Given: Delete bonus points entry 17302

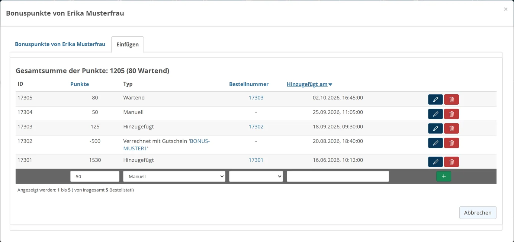Looking at the screenshot, I should click(452, 143).
